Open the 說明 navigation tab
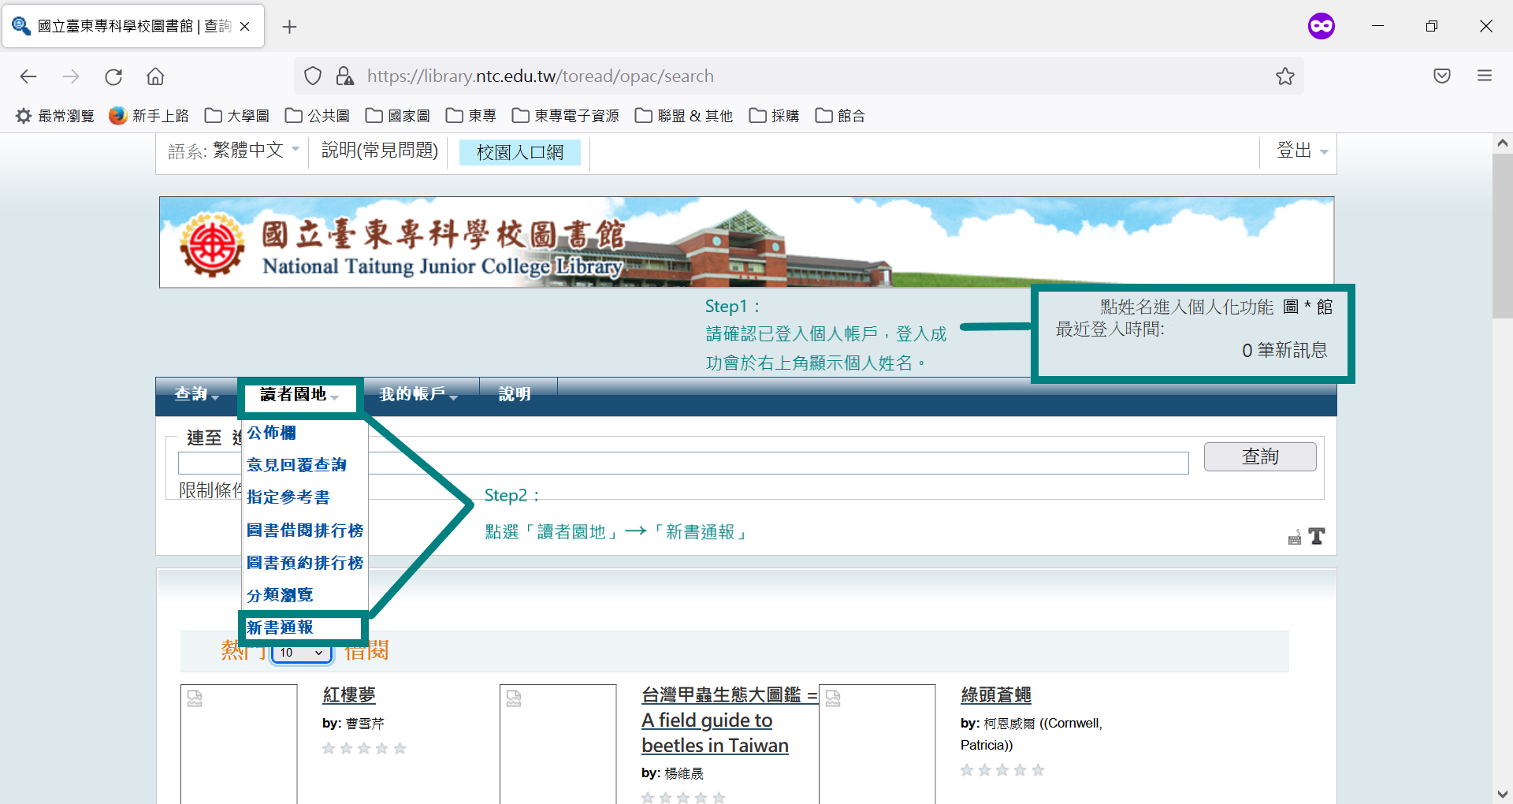This screenshot has width=1513, height=804. [x=515, y=394]
